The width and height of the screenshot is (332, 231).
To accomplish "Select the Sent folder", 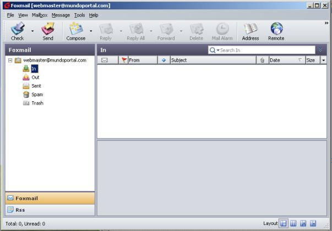I will coord(36,86).
